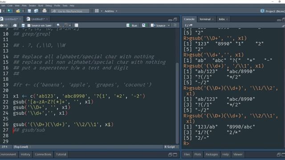This screenshot has width=285, height=160.
Task: Switch to the Untitled2* editor tab
Action: (11, 19)
